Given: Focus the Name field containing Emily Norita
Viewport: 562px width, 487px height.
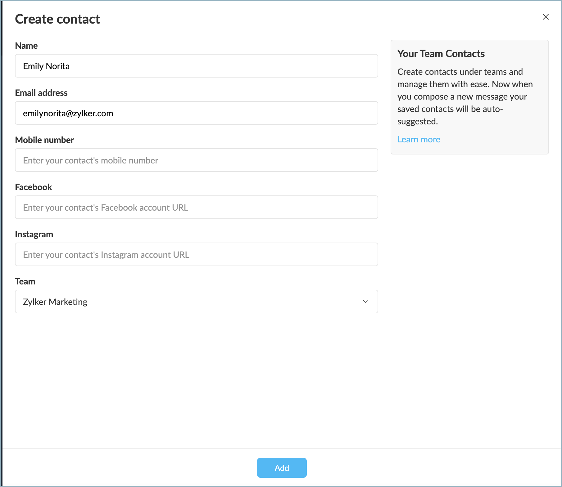Looking at the screenshot, I should point(196,66).
